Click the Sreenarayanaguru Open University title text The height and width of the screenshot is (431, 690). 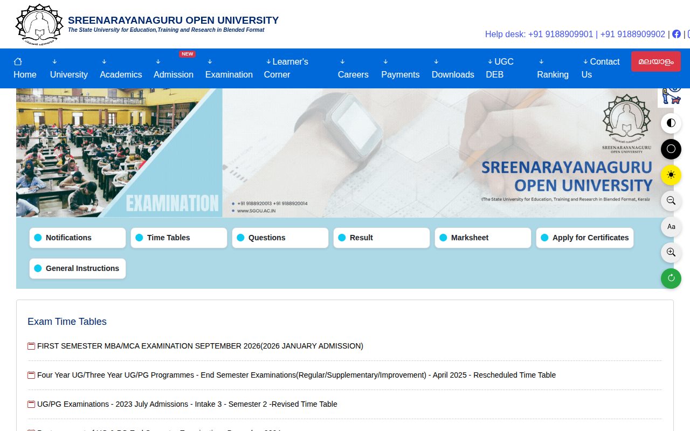click(x=173, y=20)
